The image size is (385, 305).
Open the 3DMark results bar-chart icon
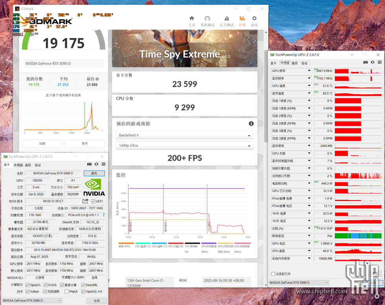tap(242, 18)
